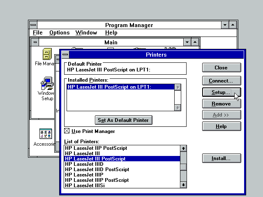Screen dimensions: 263x197
Task: Open the Accessories group icon
Action: [x=46, y=133]
